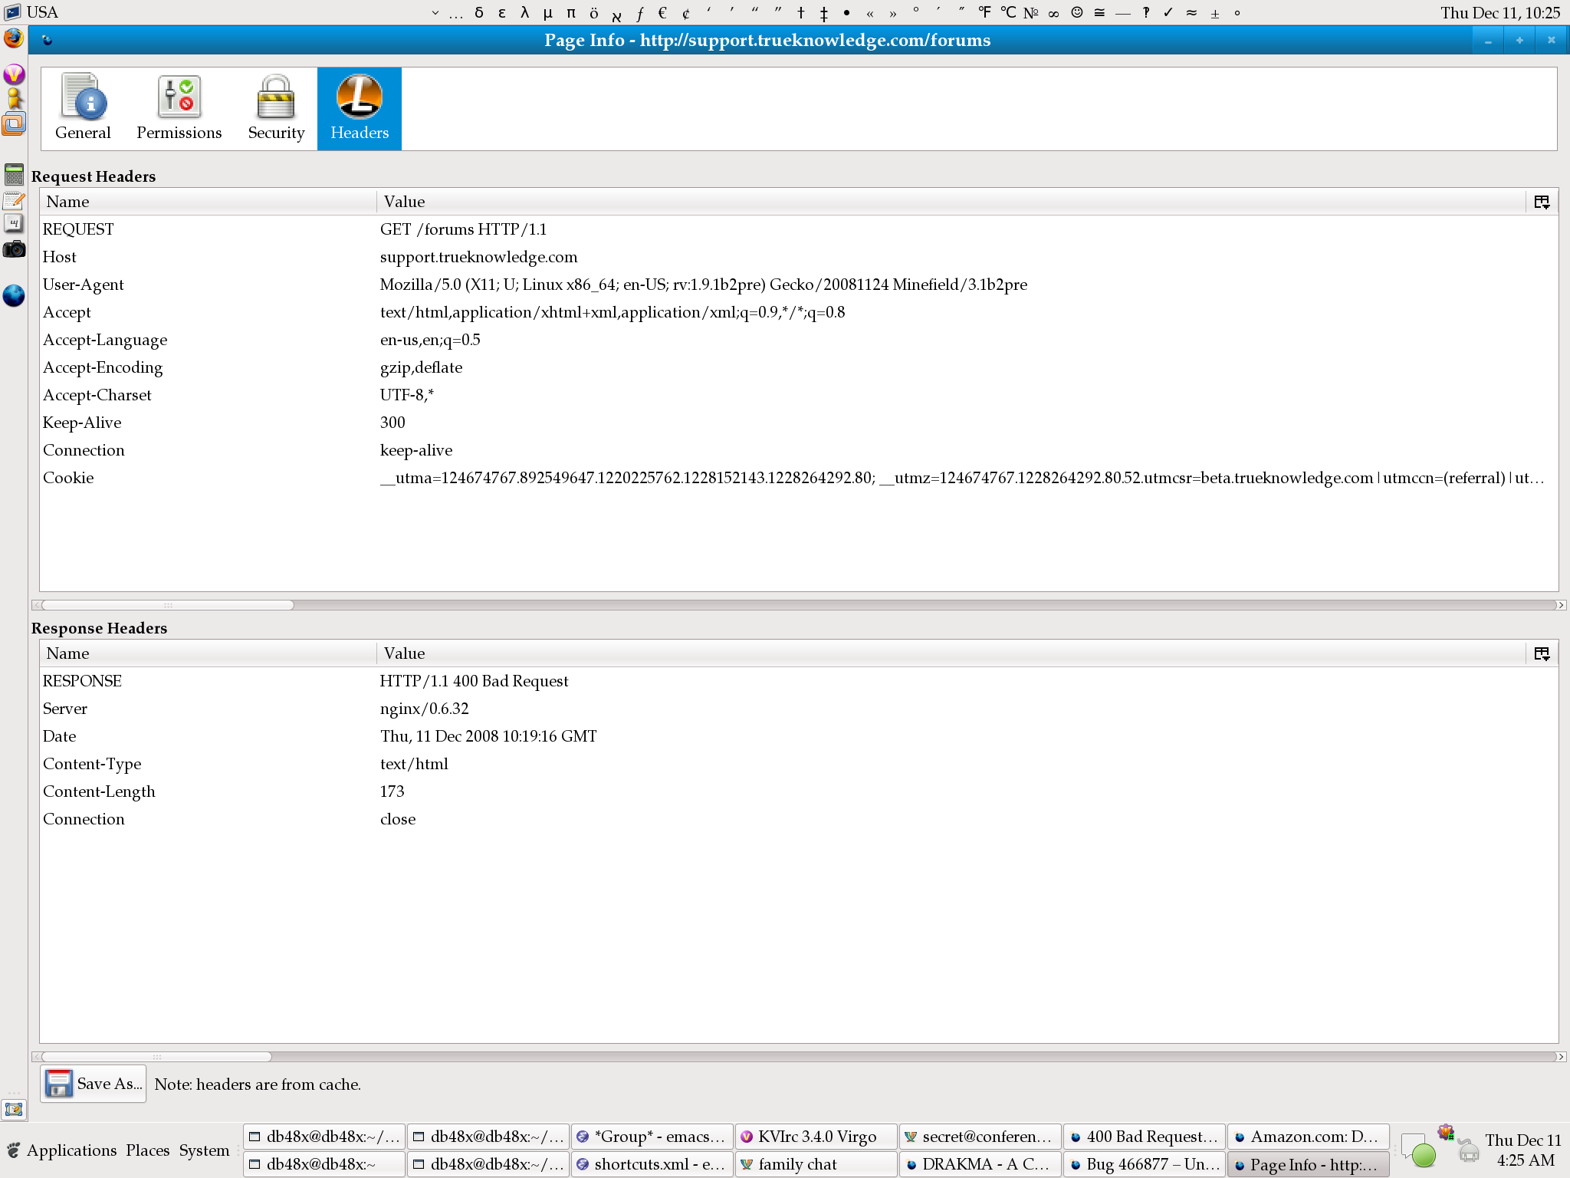Open the Security tab
This screenshot has width=1570, height=1178.
[x=276, y=108]
